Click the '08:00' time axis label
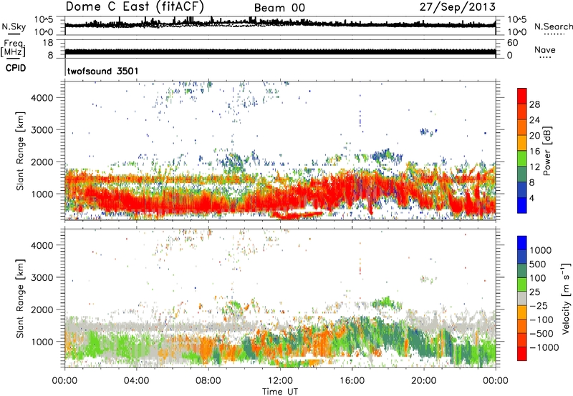This screenshot has height=396, width=573. [208, 381]
